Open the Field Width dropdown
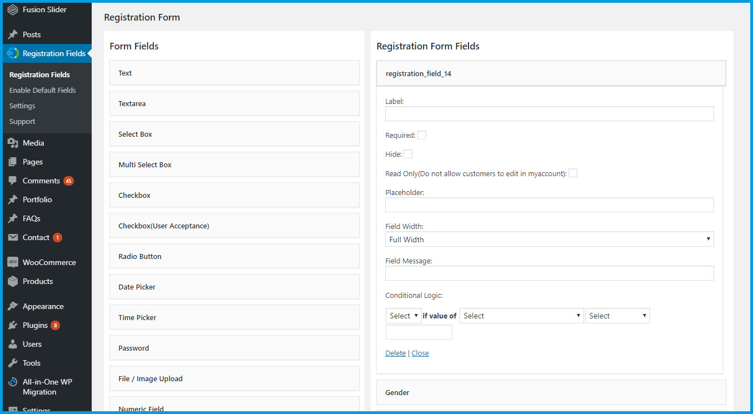Viewport: 753px width, 414px height. pos(549,240)
